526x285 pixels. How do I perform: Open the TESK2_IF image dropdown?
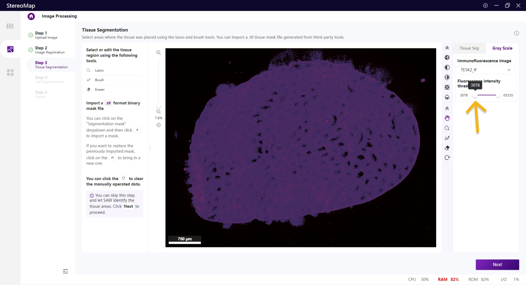pyautogui.click(x=485, y=70)
